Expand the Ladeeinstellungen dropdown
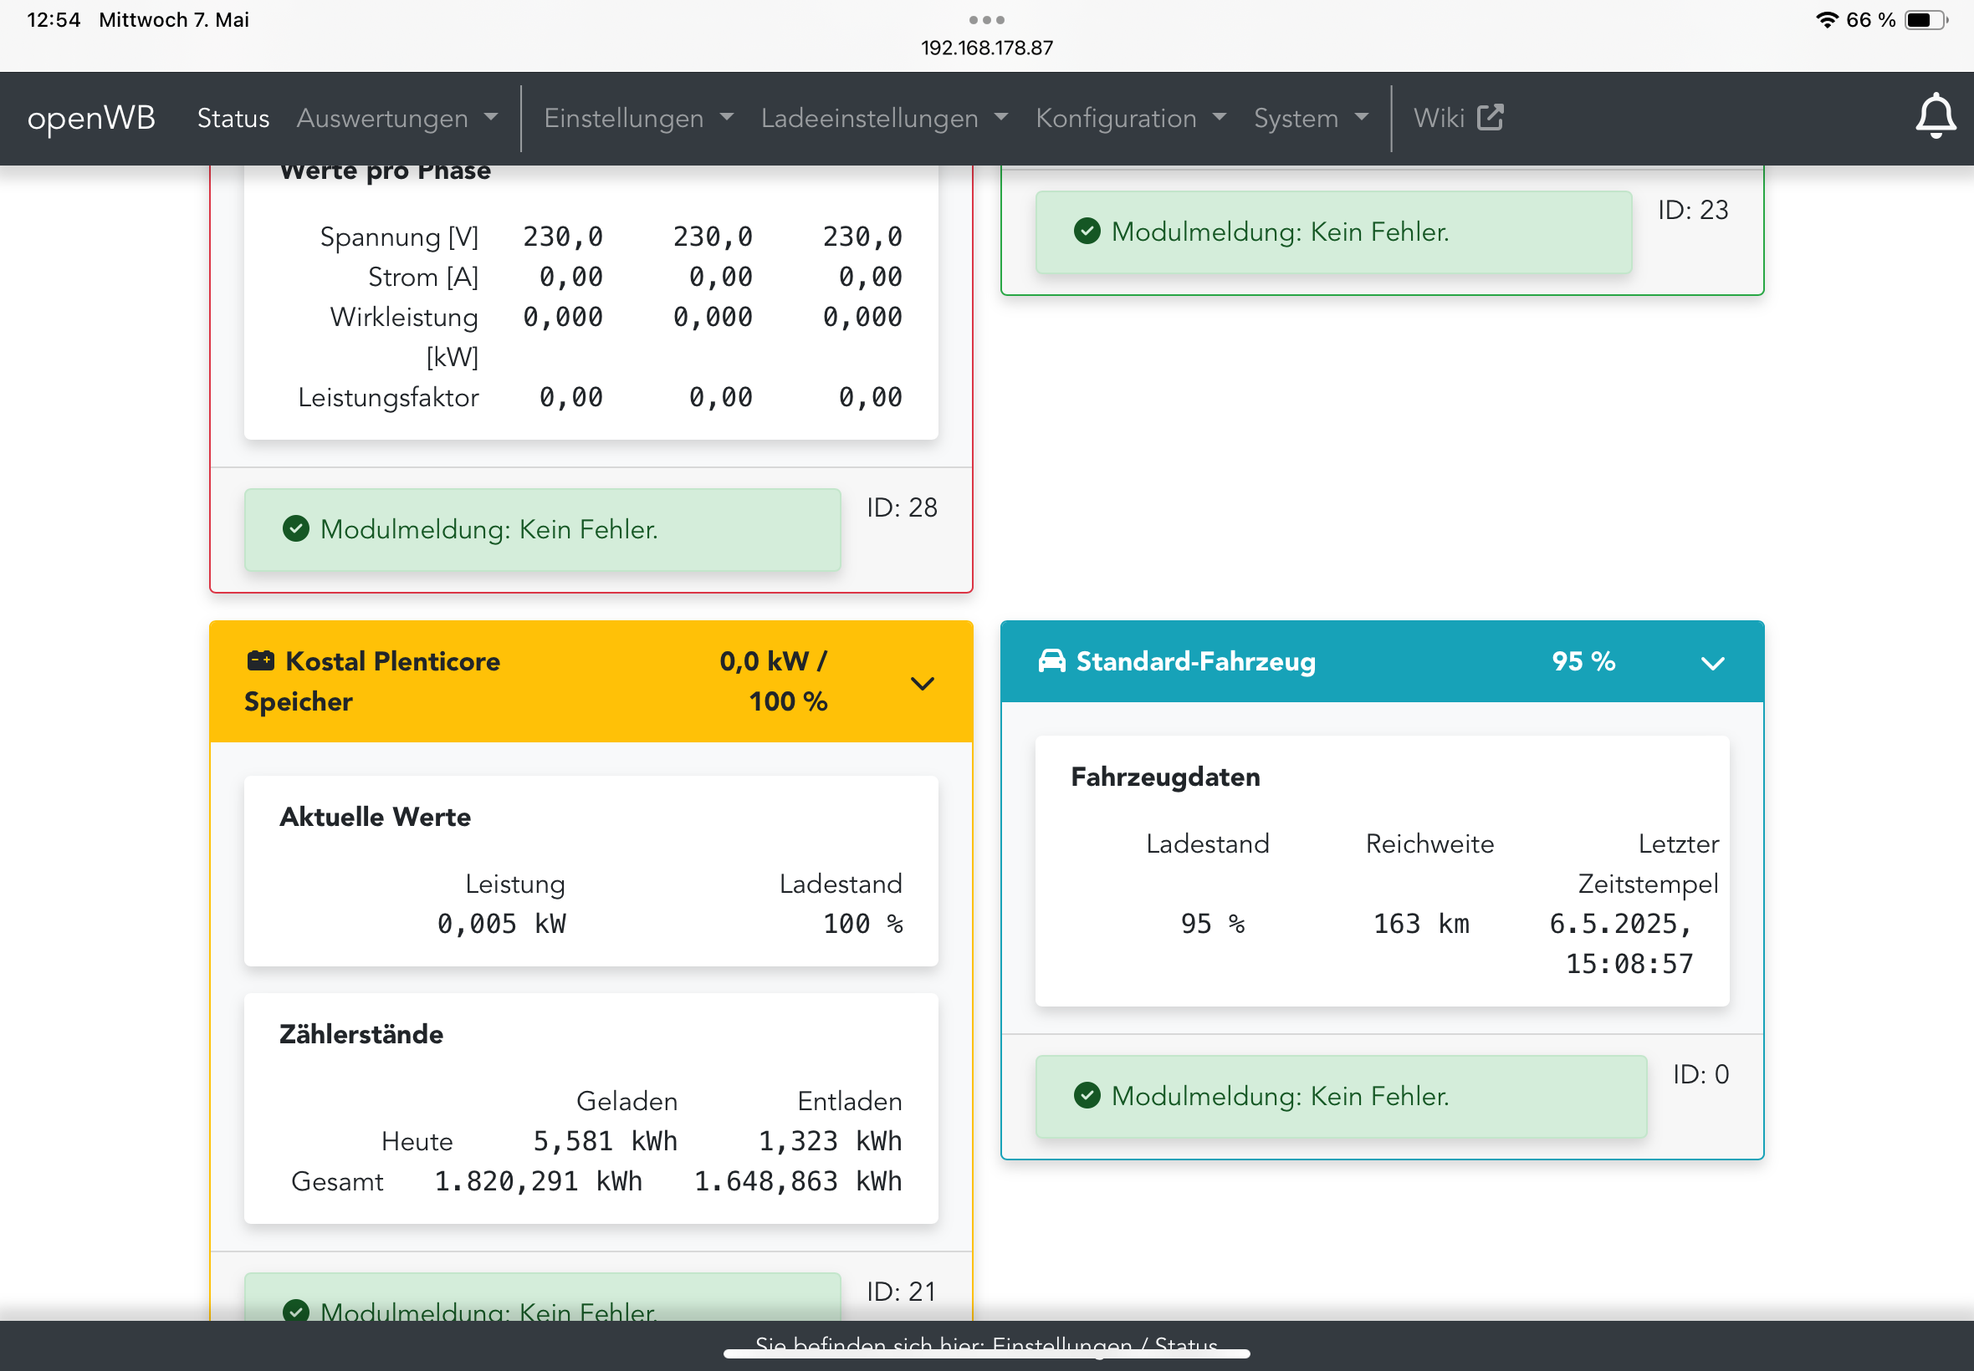Screen dimensions: 1974x1371 (x=883, y=118)
